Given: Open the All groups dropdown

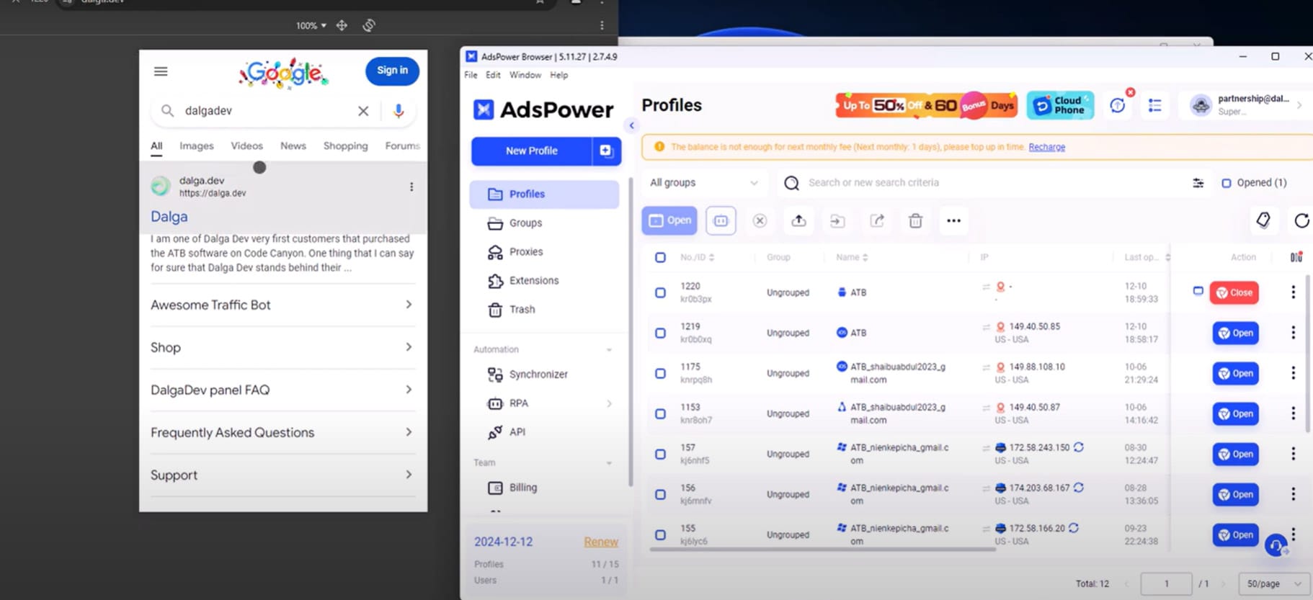Looking at the screenshot, I should (703, 183).
